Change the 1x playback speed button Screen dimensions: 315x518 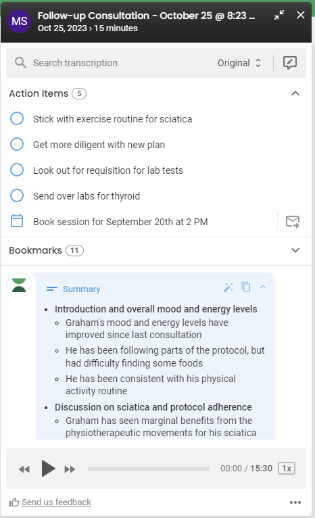[x=287, y=469]
